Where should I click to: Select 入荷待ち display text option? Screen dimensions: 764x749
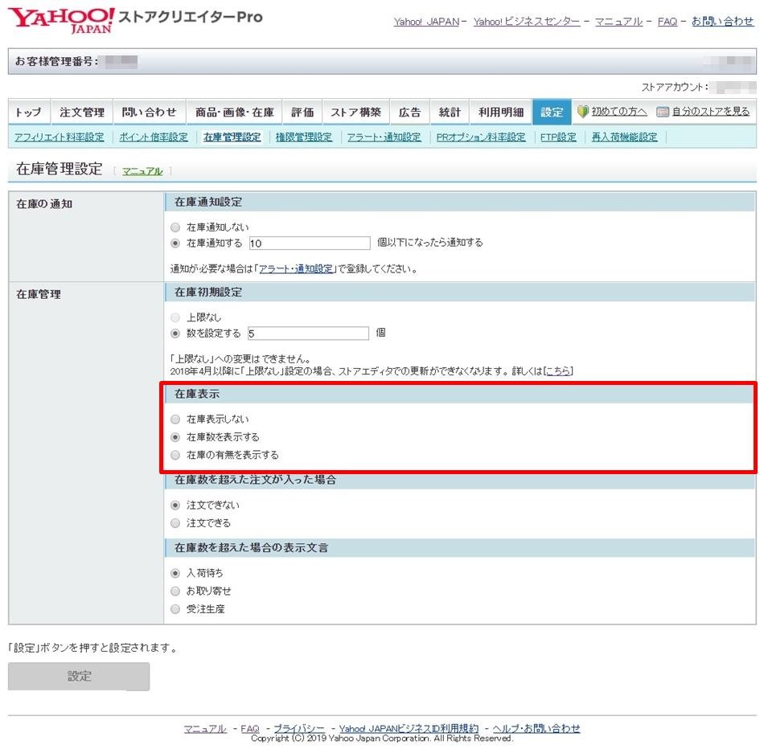pos(175,573)
